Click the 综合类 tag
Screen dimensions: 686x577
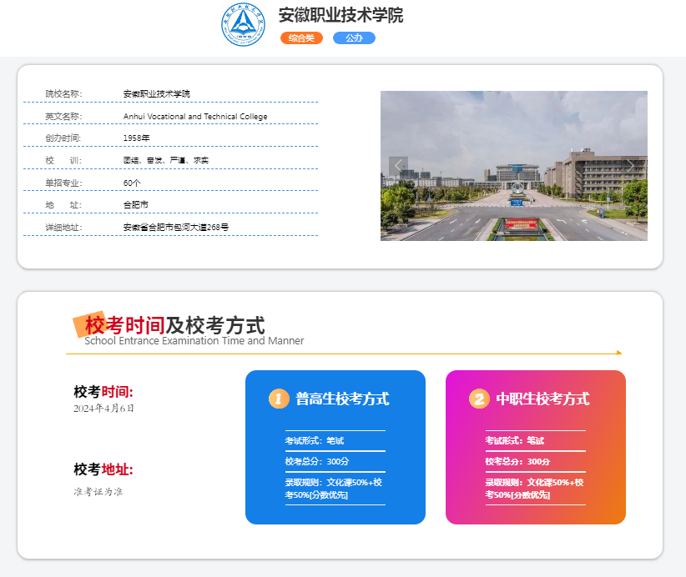click(x=301, y=38)
